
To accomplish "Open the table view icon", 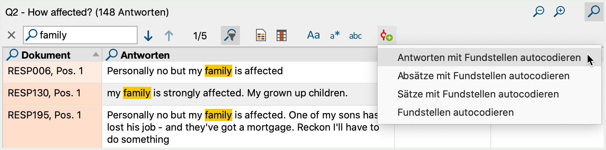I will [282, 36].
